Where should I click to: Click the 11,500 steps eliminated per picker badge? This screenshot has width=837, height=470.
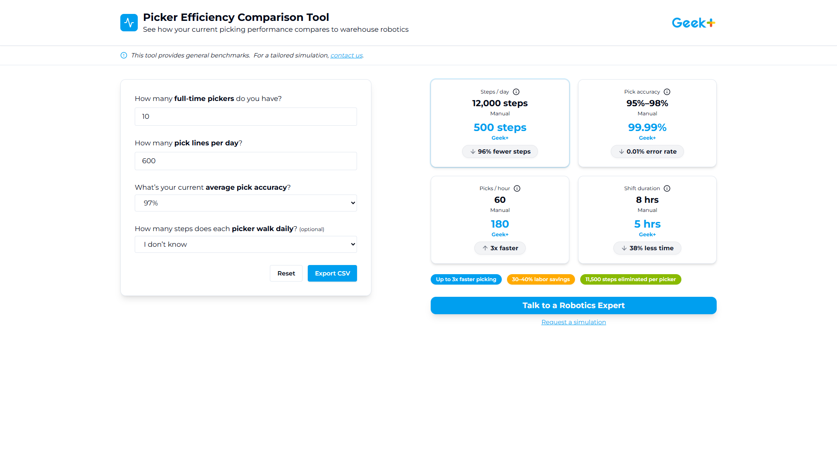point(630,279)
